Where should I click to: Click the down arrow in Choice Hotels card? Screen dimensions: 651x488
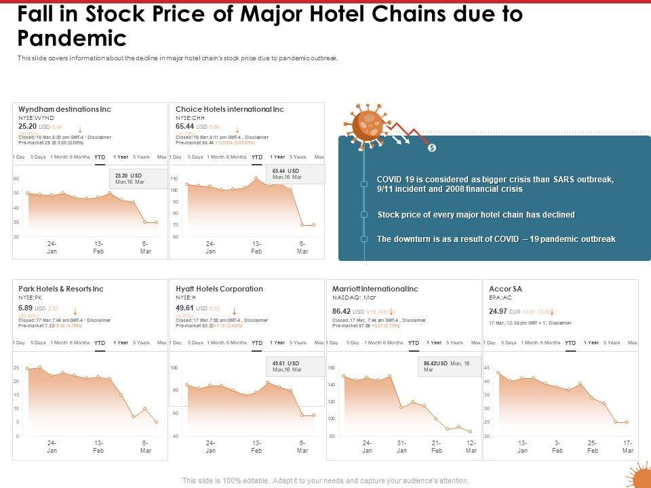point(237,130)
